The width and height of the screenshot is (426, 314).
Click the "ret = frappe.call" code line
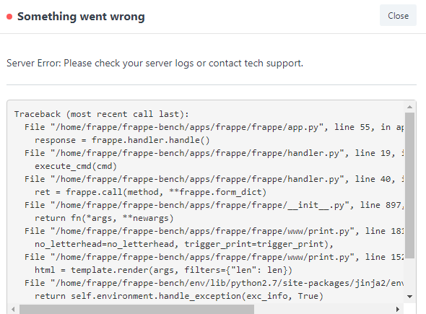click(150, 192)
